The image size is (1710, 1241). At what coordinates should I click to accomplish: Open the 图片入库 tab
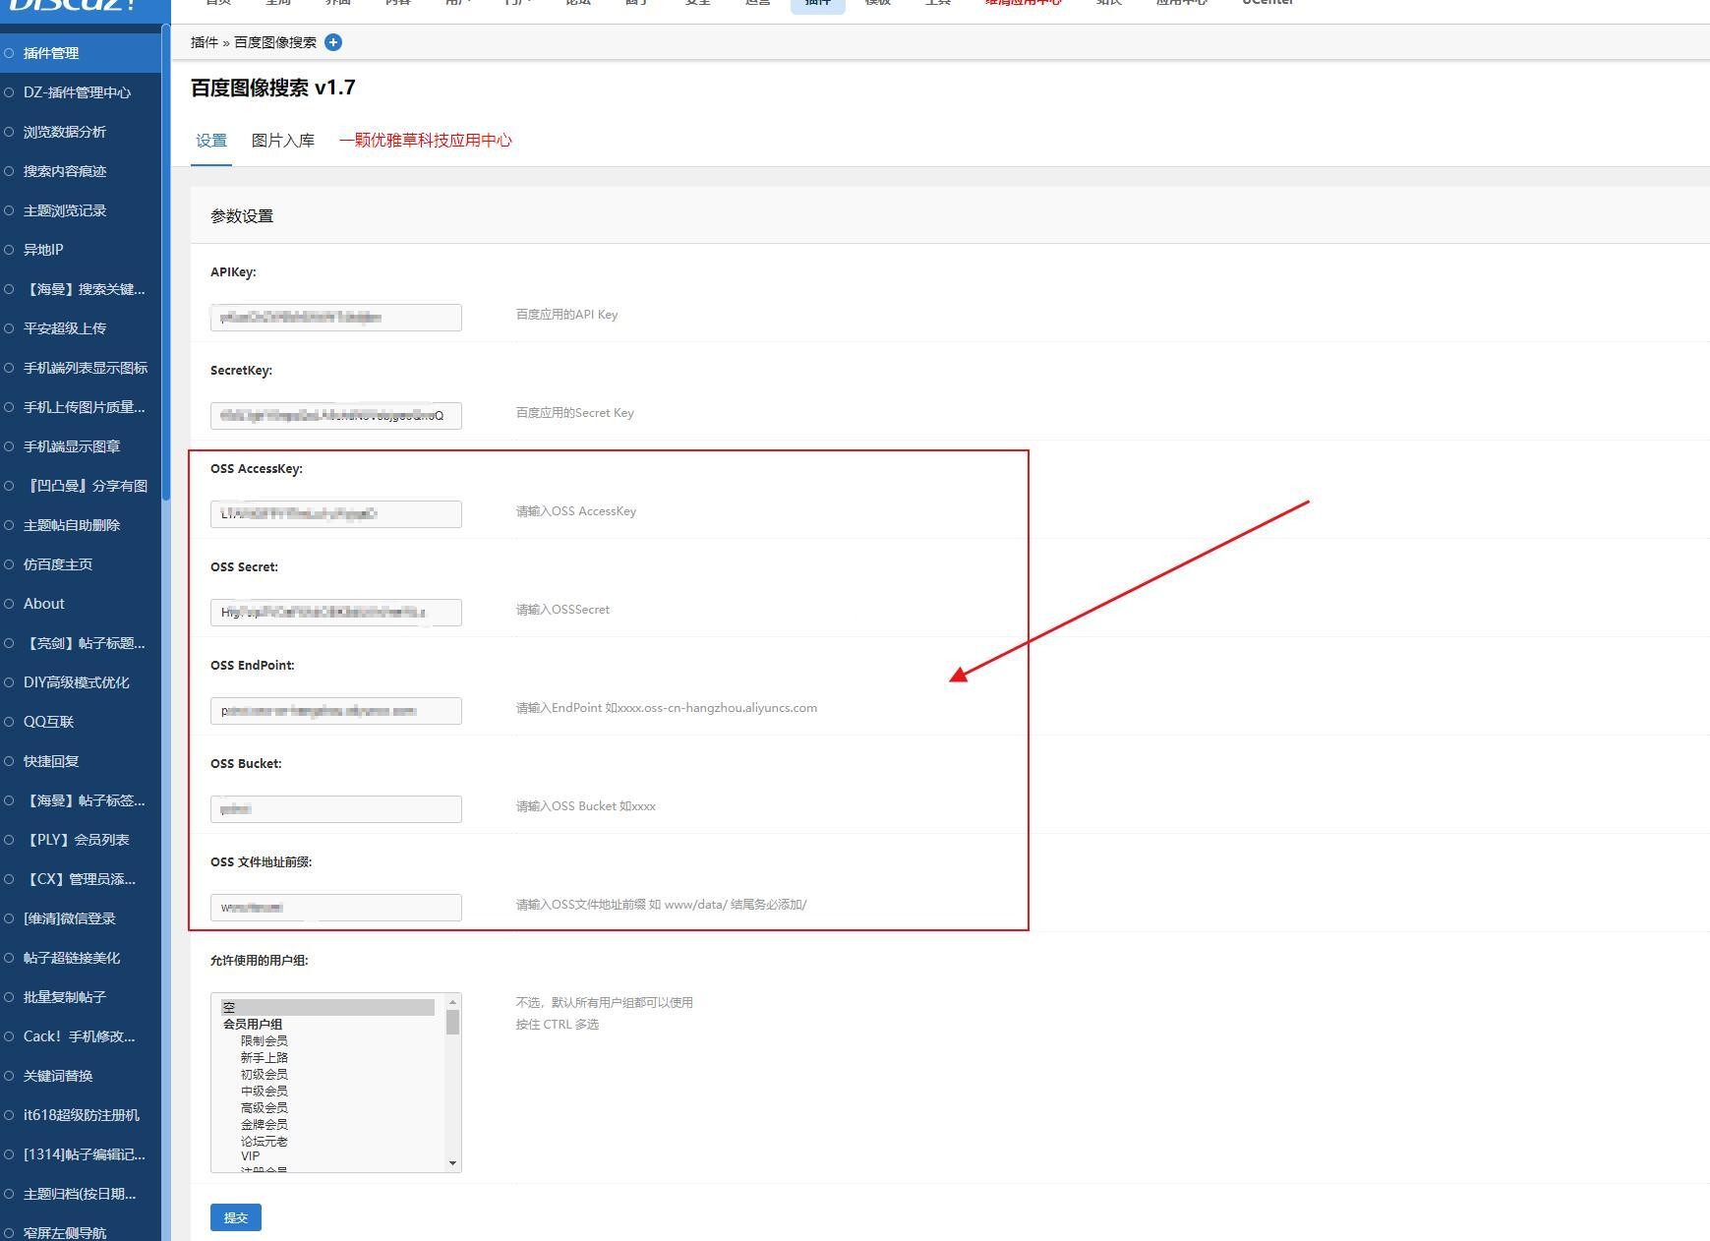tap(283, 141)
